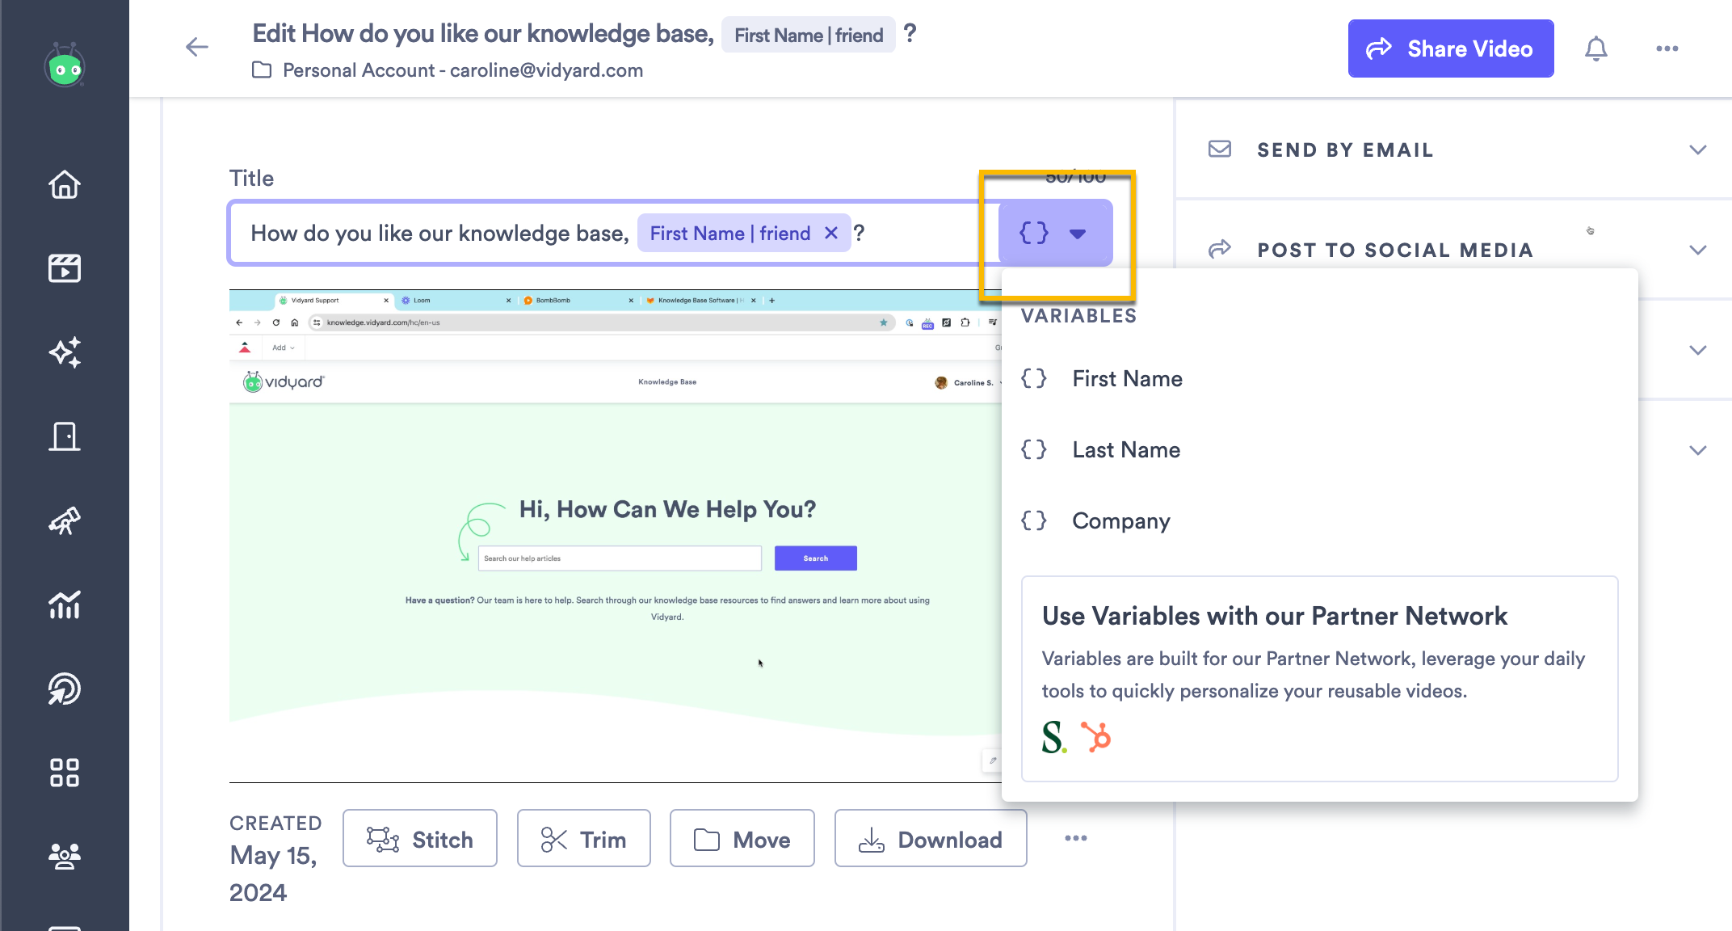This screenshot has width=1732, height=931.
Task: Click Use Variables with our Partner Network heading
Action: click(1275, 616)
